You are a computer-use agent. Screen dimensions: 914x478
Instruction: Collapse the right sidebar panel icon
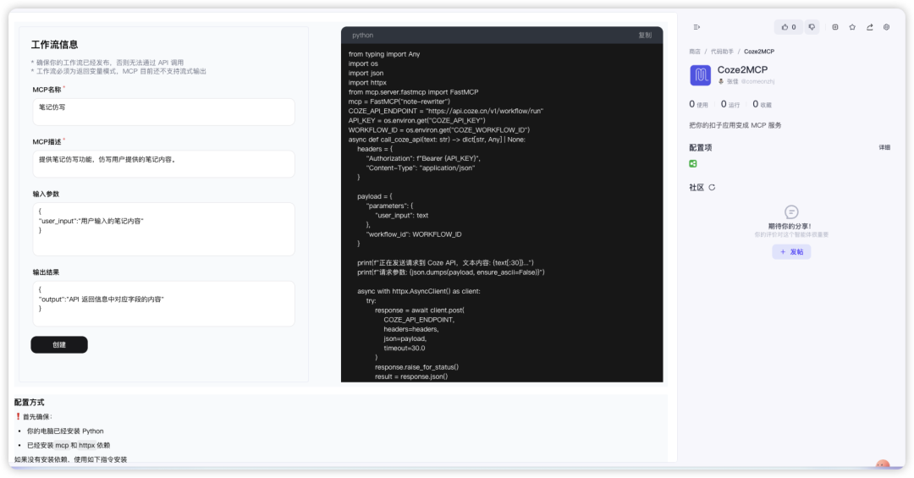(697, 27)
